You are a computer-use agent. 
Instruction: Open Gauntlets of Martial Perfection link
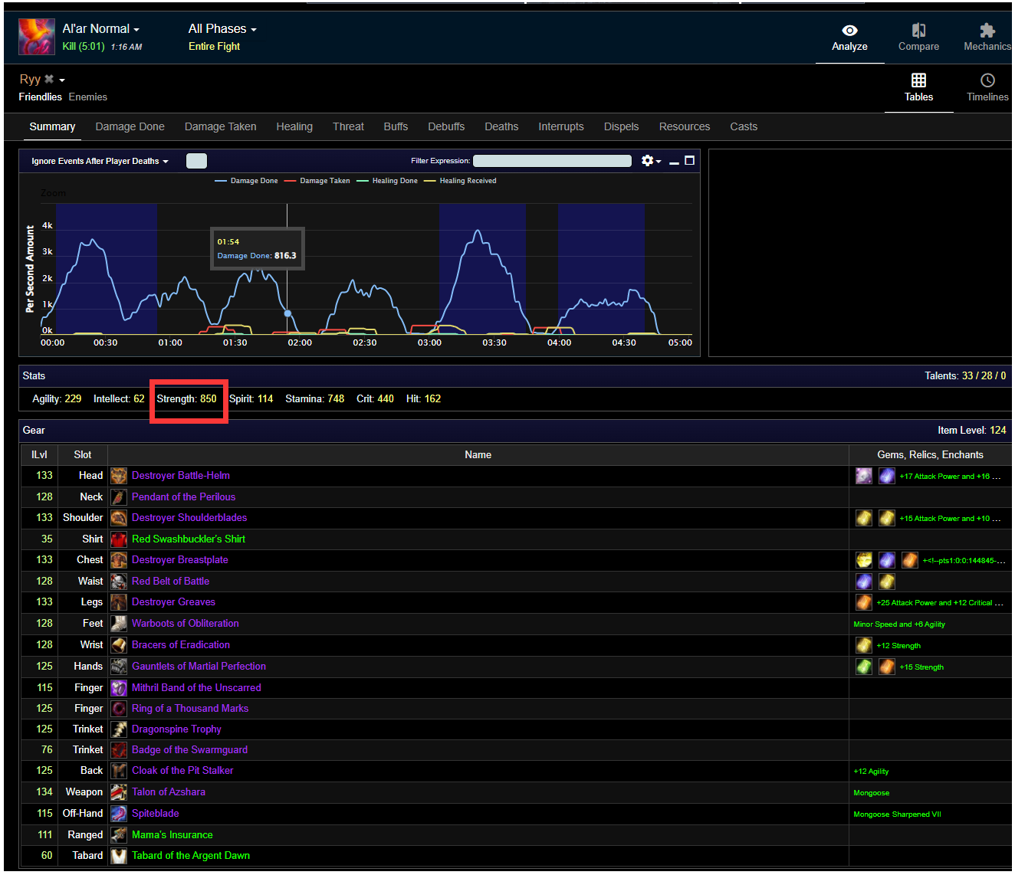199,667
